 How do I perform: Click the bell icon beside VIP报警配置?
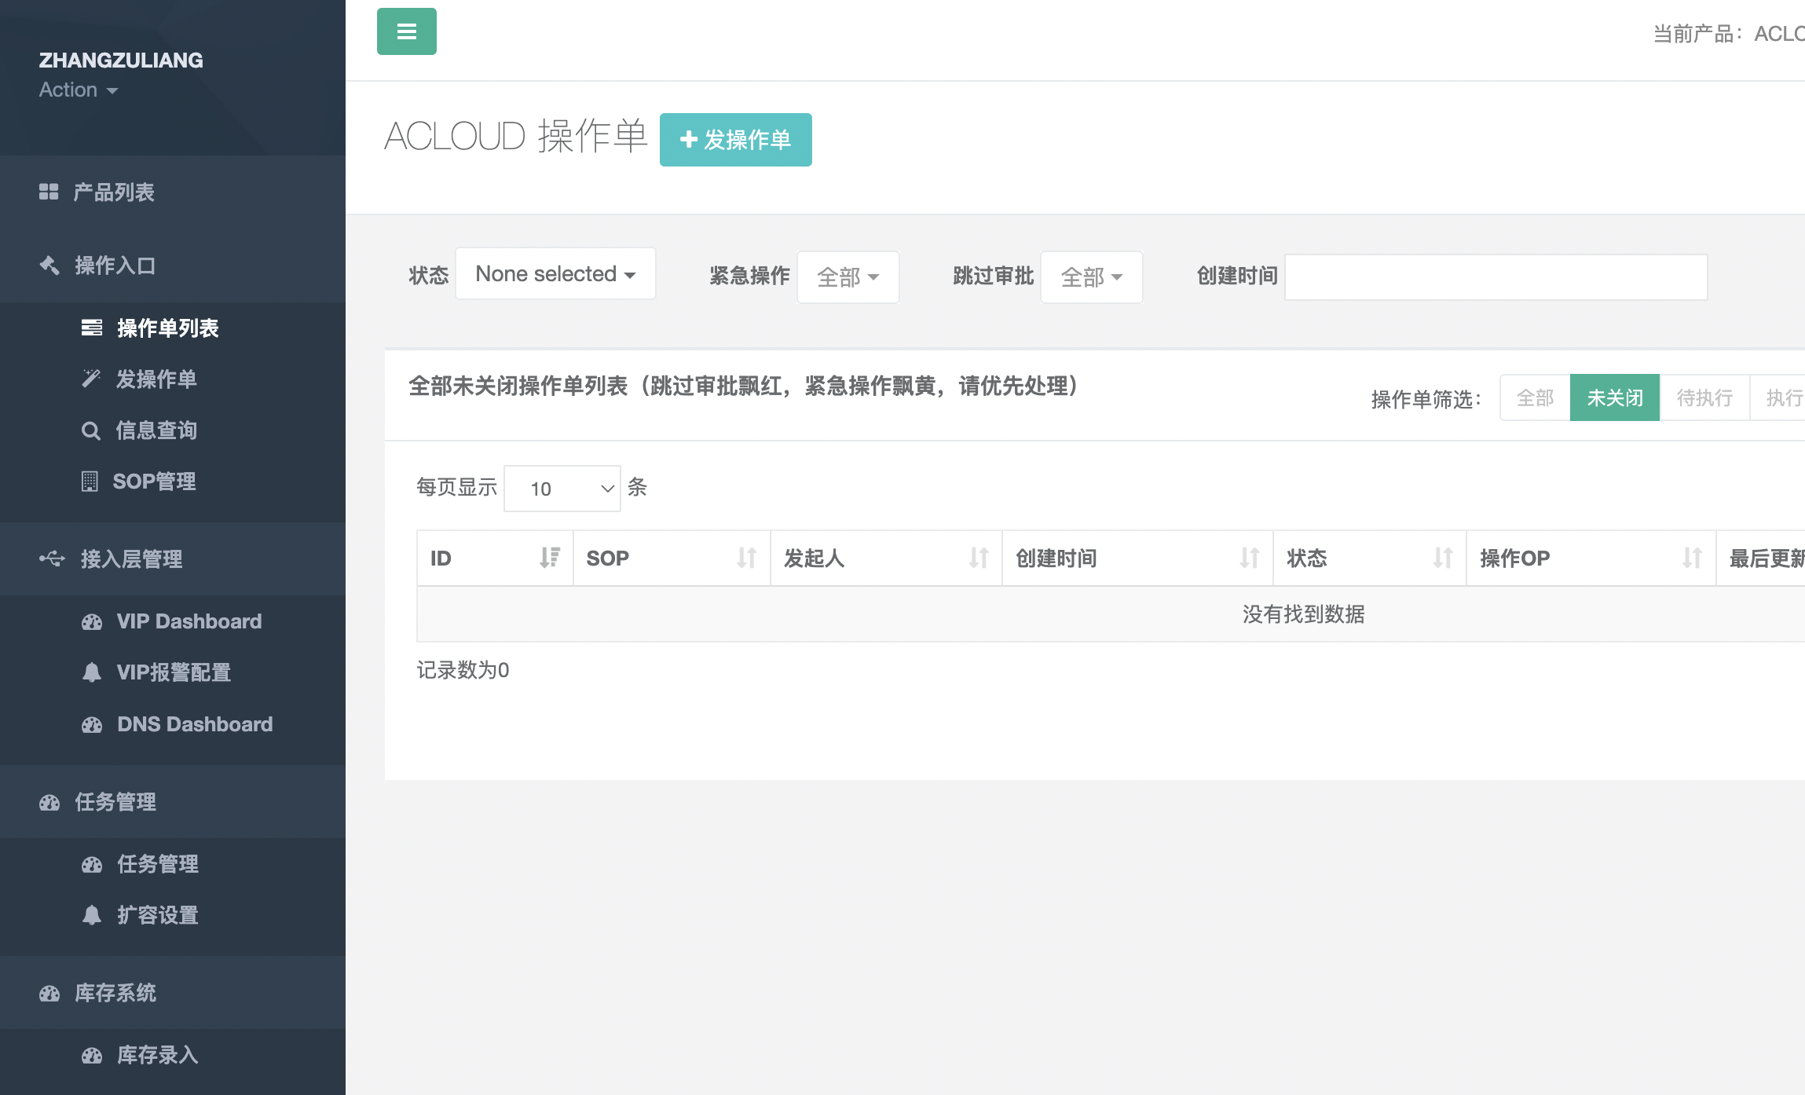coord(92,672)
